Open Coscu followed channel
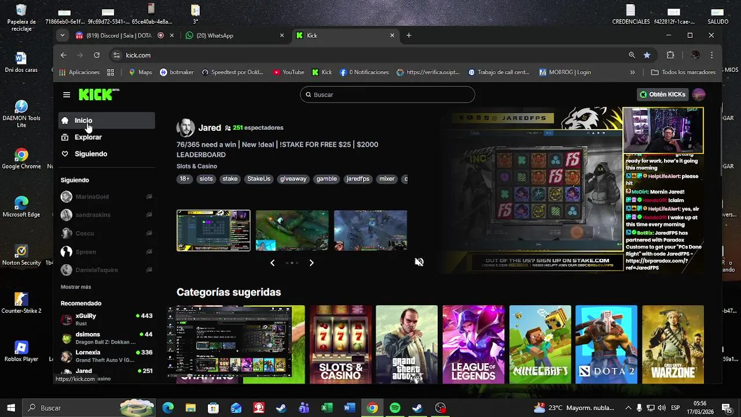The width and height of the screenshot is (741, 417). pos(107,233)
